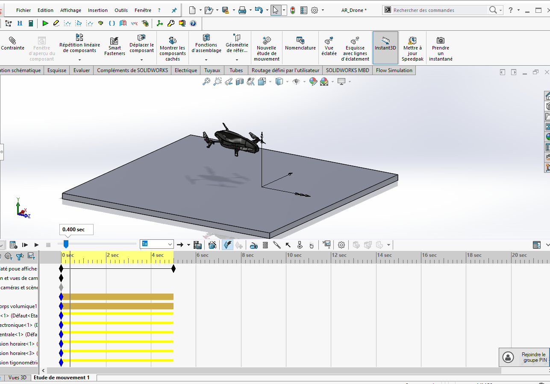
Task: Add a Spring in motion toolbar
Action: pyautogui.click(x=265, y=245)
